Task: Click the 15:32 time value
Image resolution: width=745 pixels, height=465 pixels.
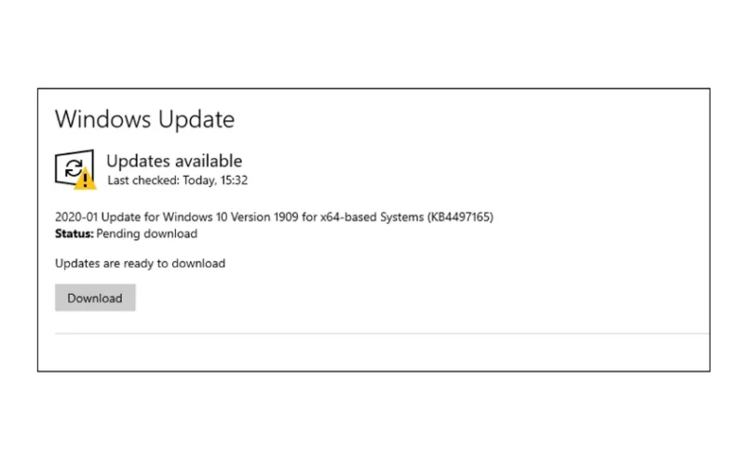Action: [x=234, y=180]
